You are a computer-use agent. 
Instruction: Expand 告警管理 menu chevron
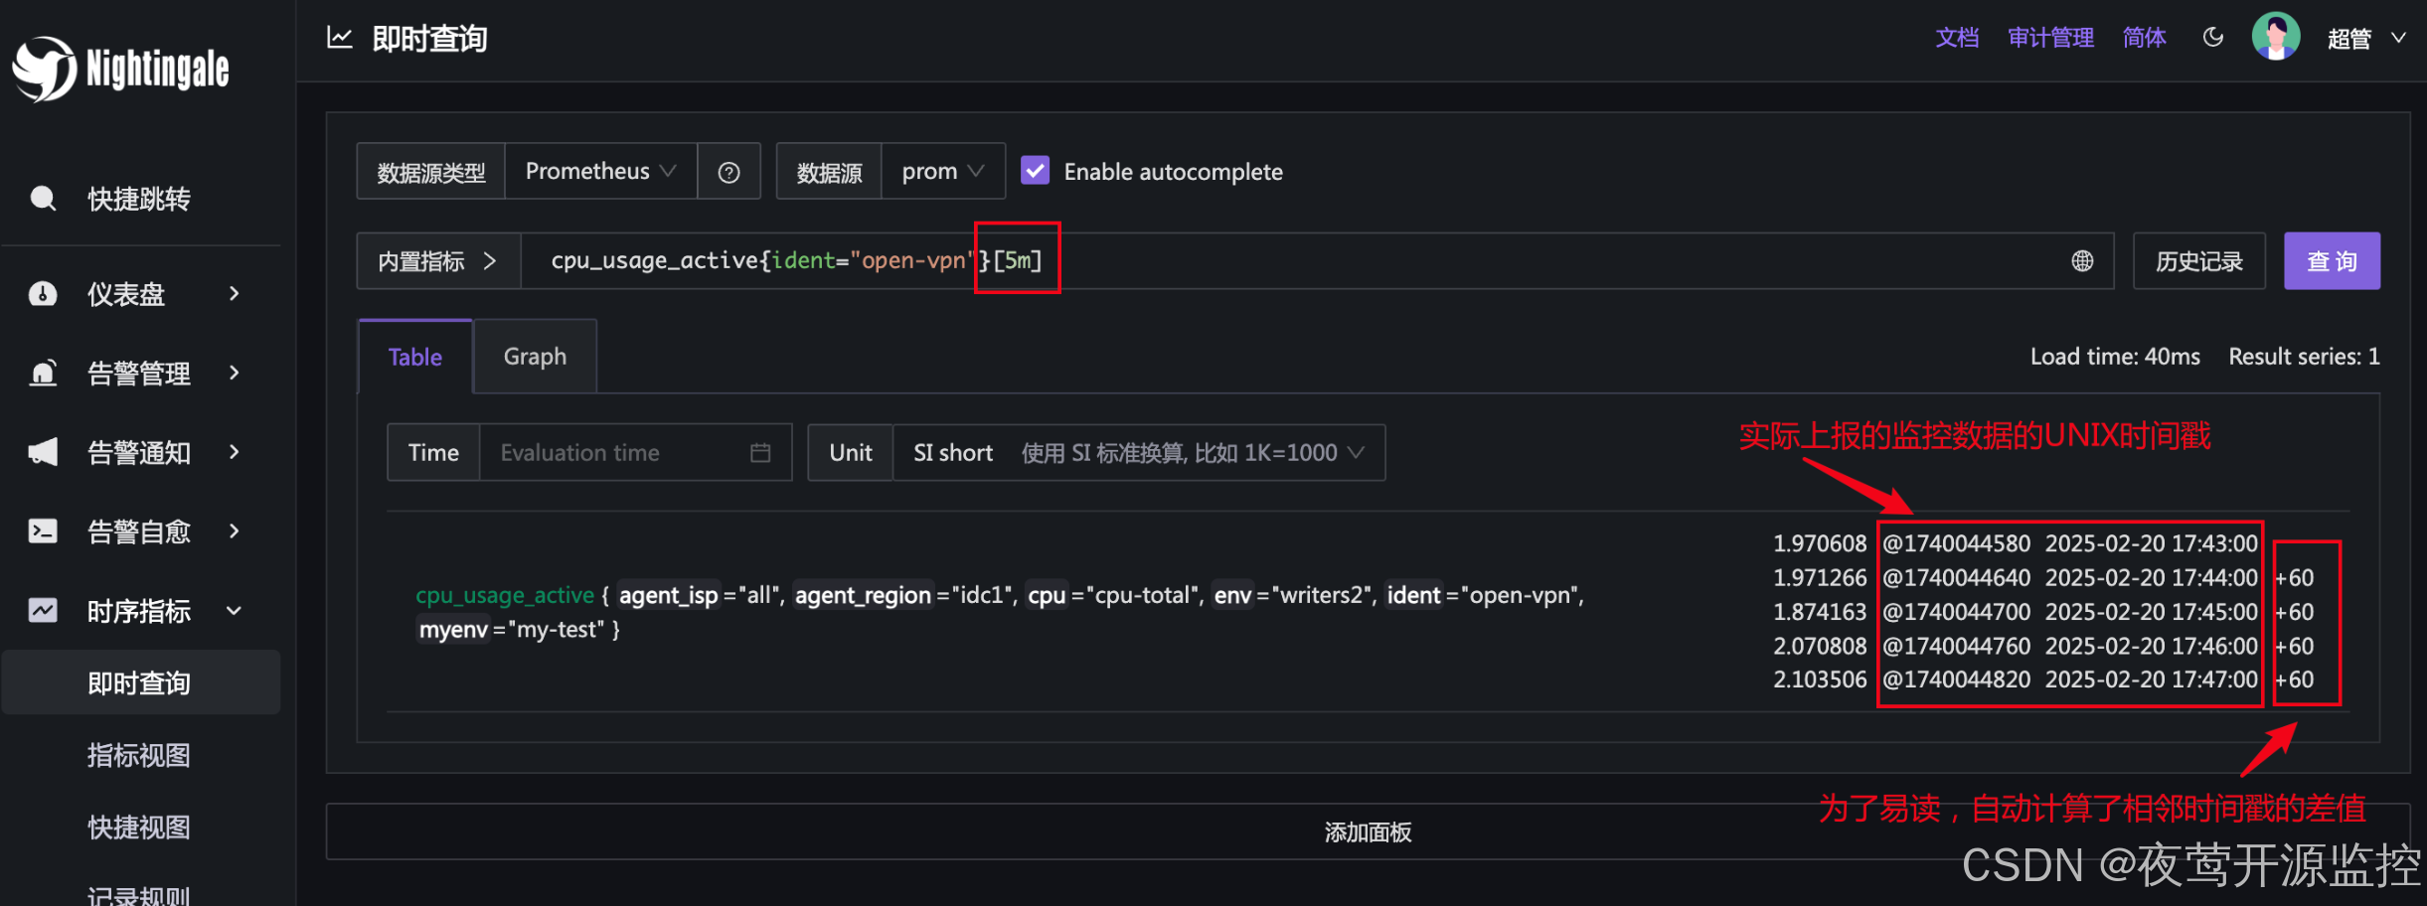pos(235,373)
